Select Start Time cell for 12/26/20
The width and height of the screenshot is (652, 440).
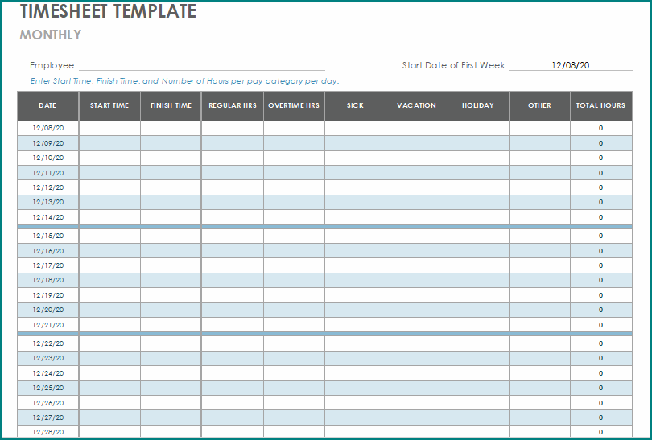coord(109,403)
